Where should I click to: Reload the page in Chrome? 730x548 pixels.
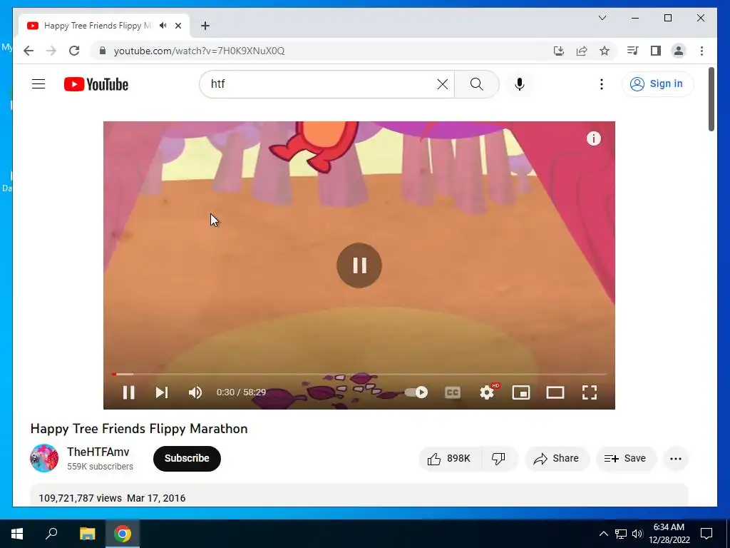74,51
